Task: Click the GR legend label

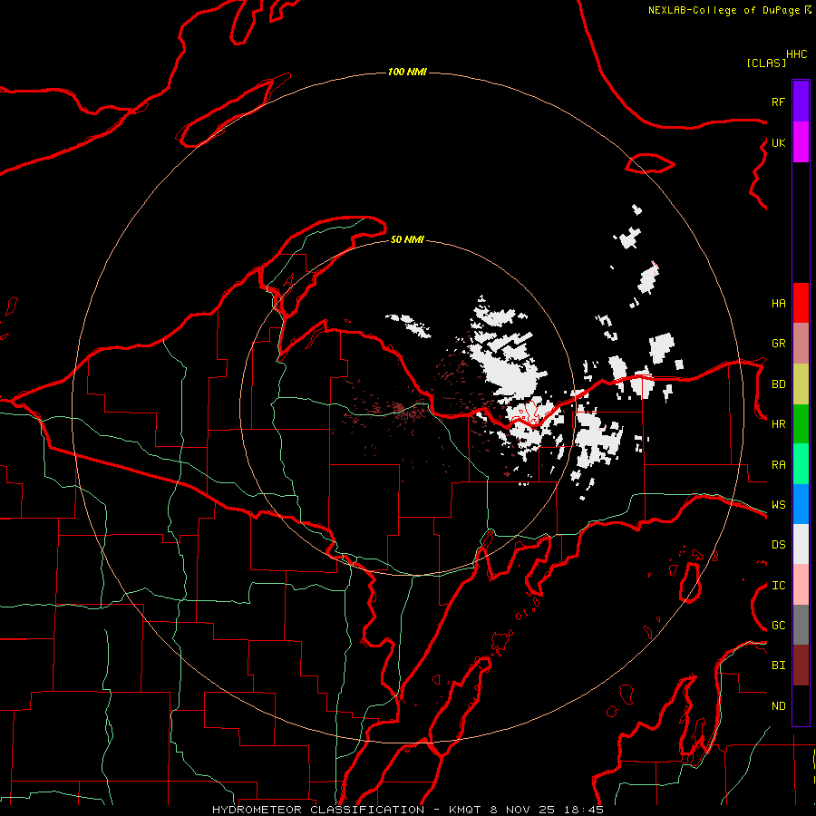Action: coord(778,344)
